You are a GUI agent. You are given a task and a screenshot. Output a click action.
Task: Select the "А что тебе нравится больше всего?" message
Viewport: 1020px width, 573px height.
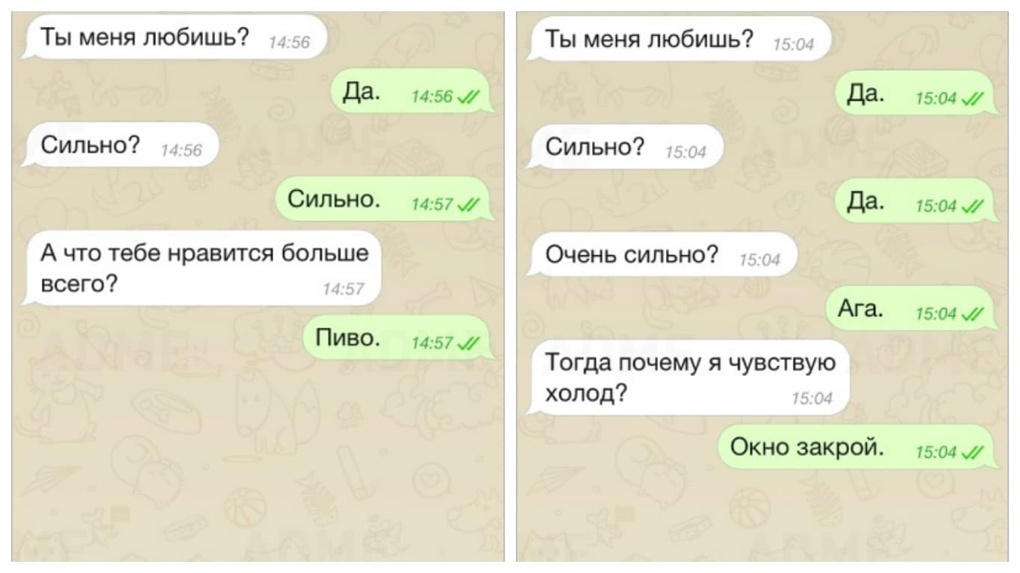201,269
